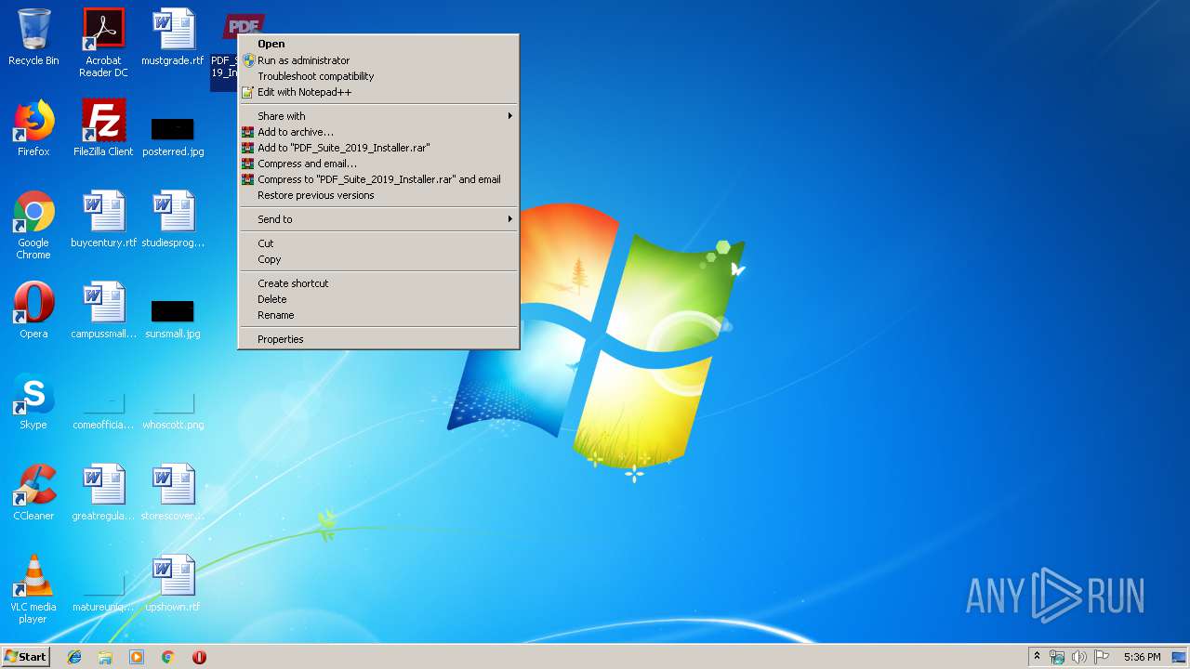Open the network tray icon
The height and width of the screenshot is (669, 1190).
[1057, 657]
